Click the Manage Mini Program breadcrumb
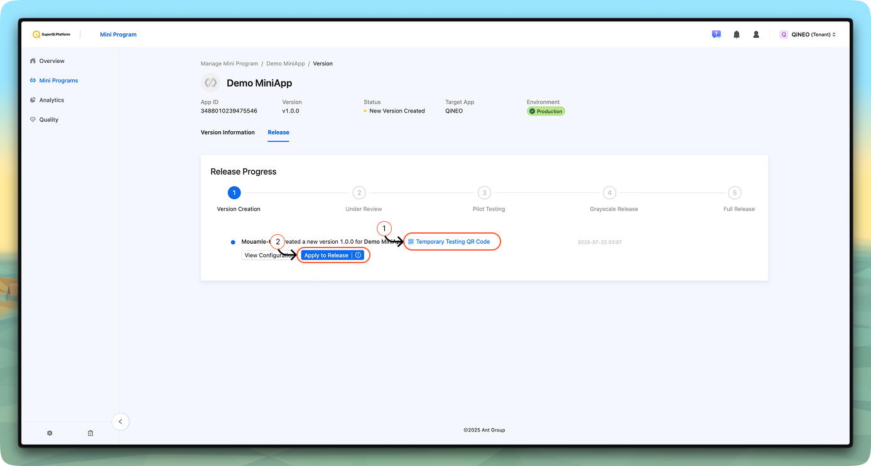871x466 pixels. coord(229,63)
